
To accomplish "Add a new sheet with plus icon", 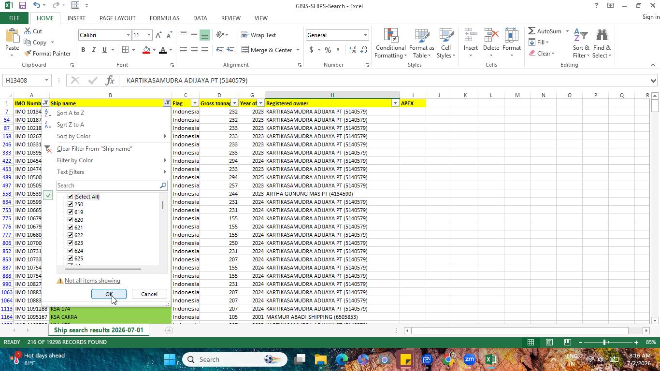I will 169,330.
